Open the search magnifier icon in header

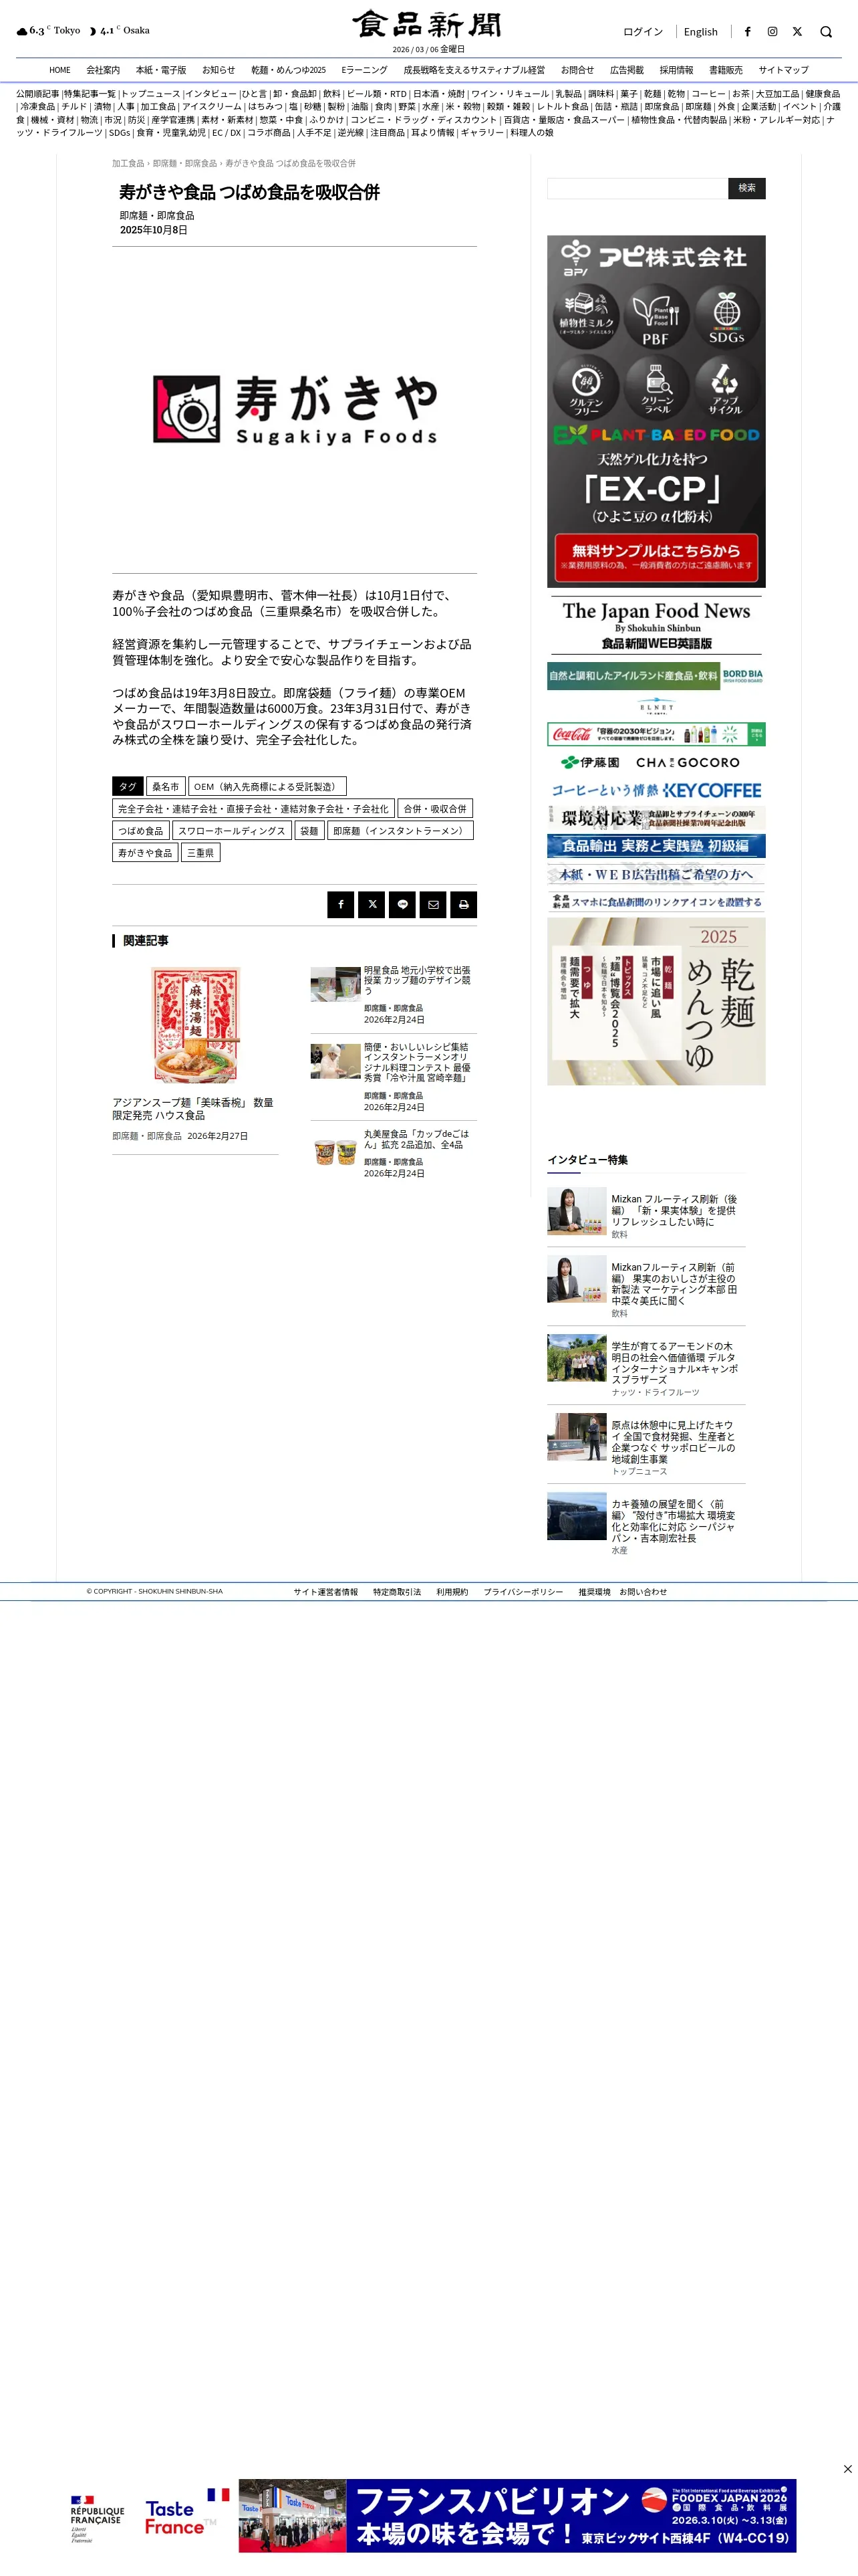[x=826, y=32]
